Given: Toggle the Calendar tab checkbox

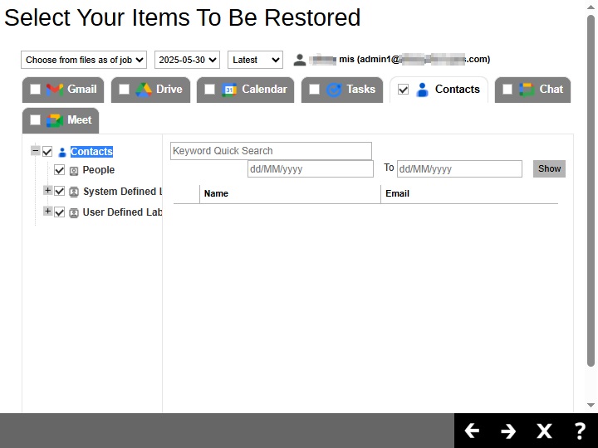Looking at the screenshot, I should pyautogui.click(x=209, y=90).
